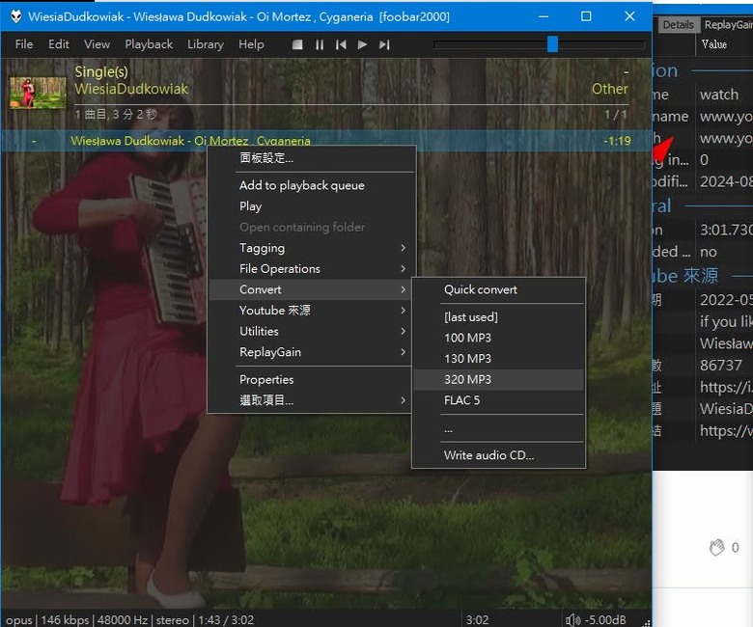The width and height of the screenshot is (753, 627).
Task: Open the View menu
Action: pos(97,44)
